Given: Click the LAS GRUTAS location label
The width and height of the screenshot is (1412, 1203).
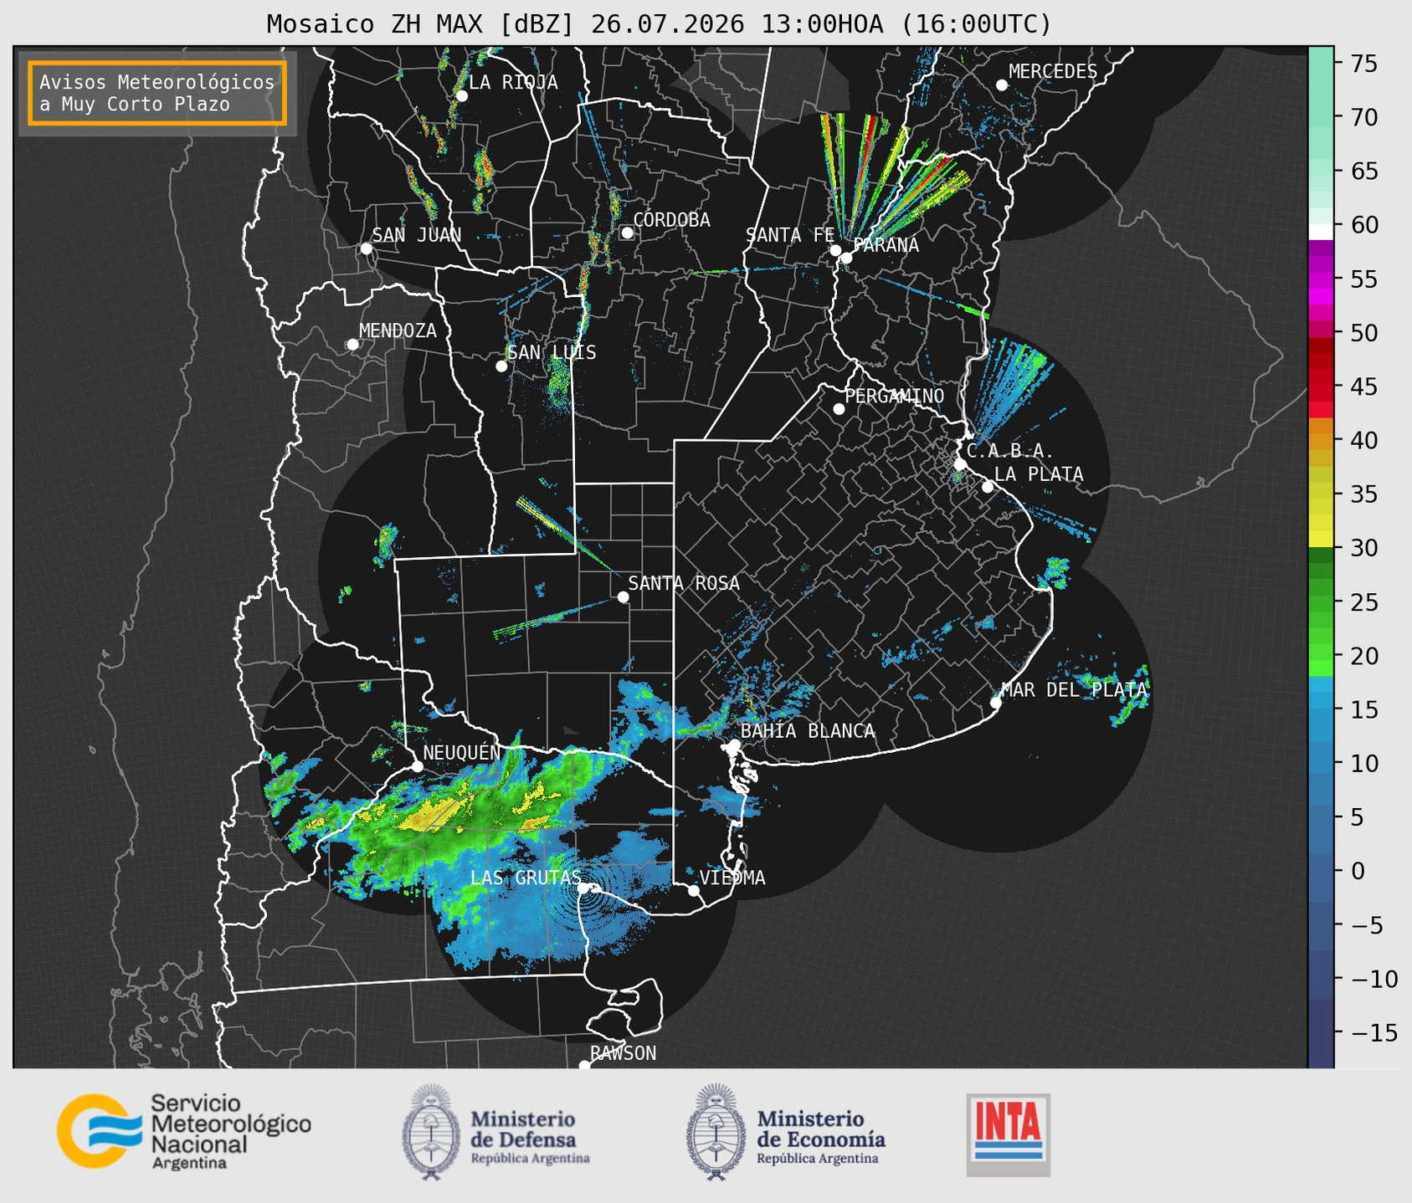Looking at the screenshot, I should tap(525, 878).
